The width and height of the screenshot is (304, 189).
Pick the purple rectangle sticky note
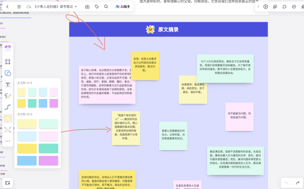click(x=49, y=161)
